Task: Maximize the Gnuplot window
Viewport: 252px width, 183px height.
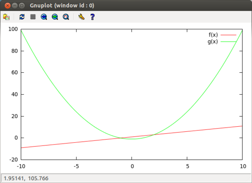Action: (x=22, y=6)
